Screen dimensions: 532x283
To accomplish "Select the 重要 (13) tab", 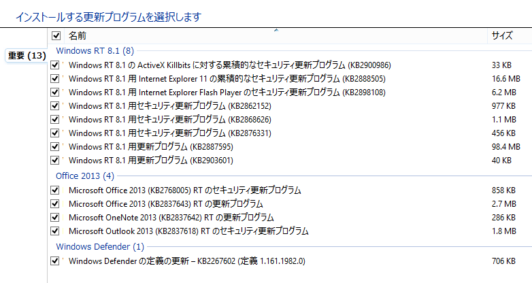I will pyautogui.click(x=27, y=56).
